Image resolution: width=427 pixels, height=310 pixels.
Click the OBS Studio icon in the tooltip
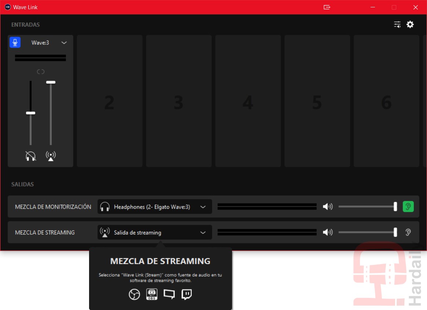click(135, 294)
